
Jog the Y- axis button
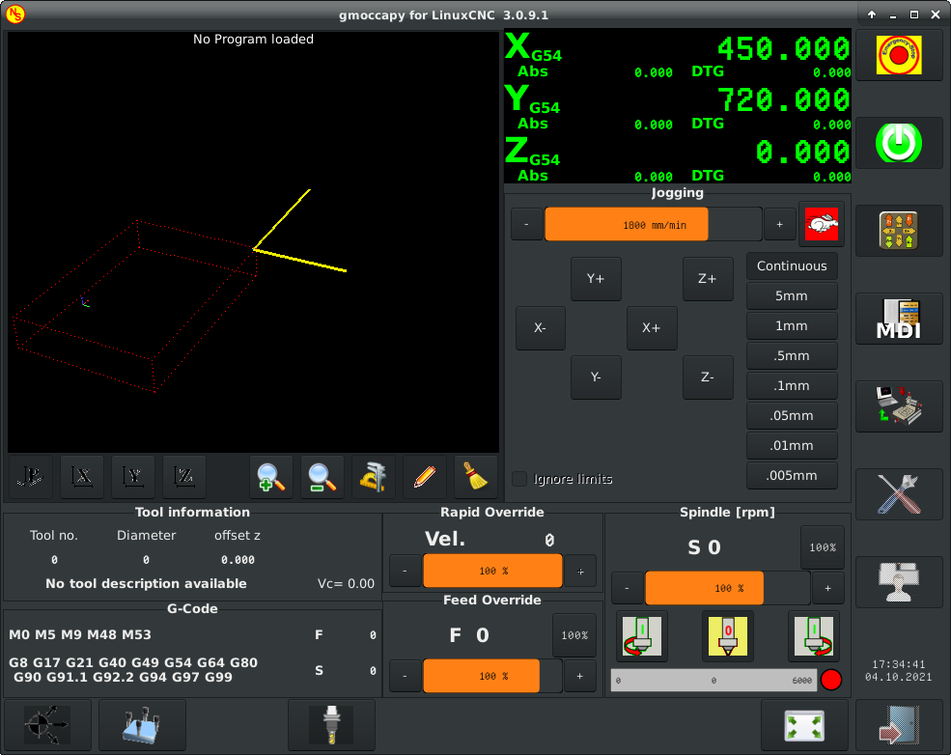click(597, 377)
